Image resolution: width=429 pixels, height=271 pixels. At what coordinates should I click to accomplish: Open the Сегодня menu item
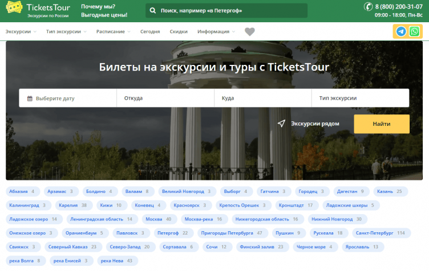tap(150, 32)
